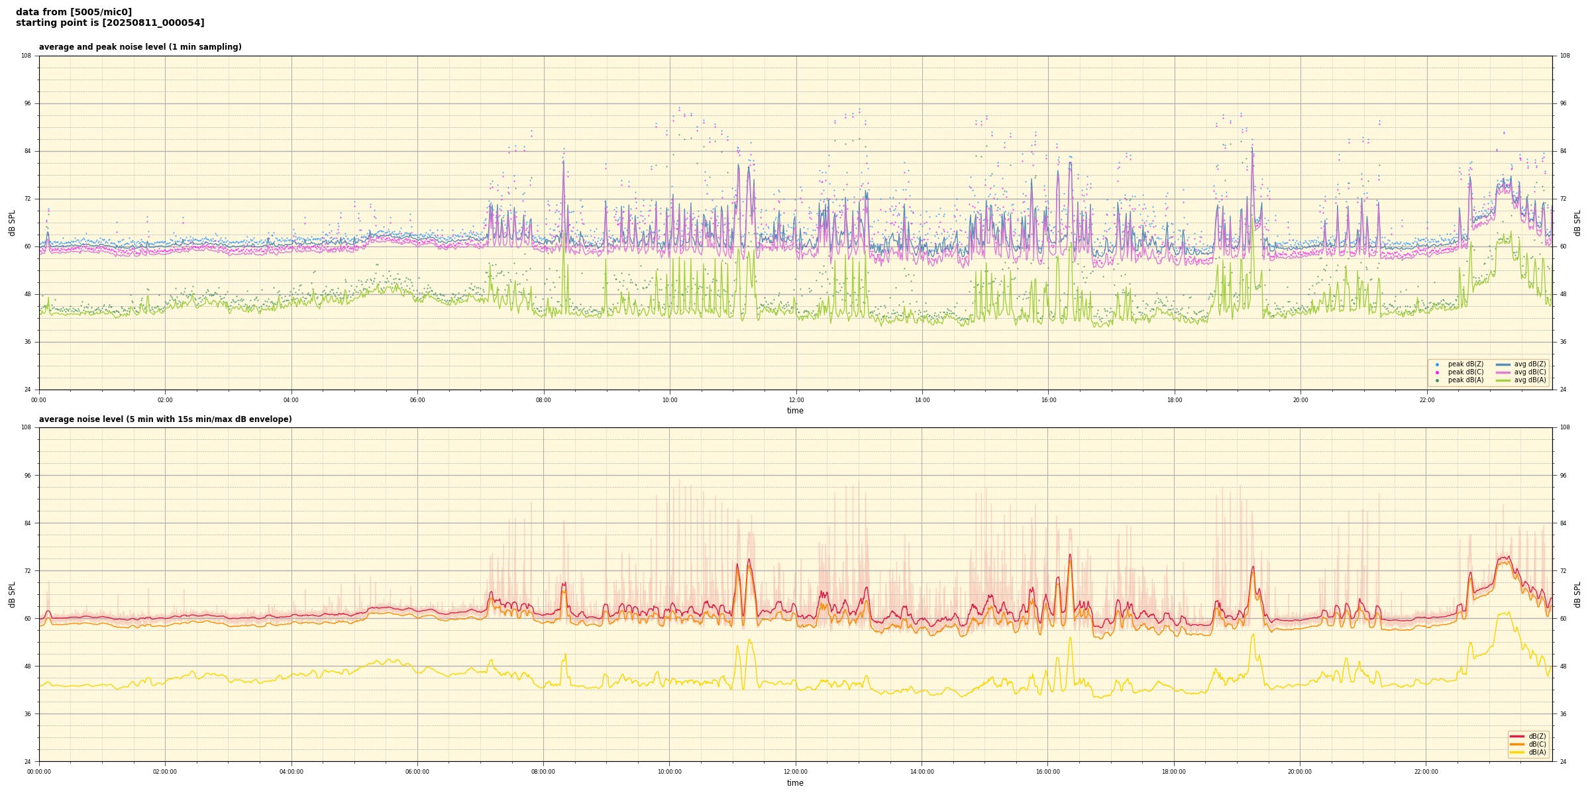The width and height of the screenshot is (1590, 795).
Task: Click the 'average noise level (5 min' chart title
Action: click(165, 419)
